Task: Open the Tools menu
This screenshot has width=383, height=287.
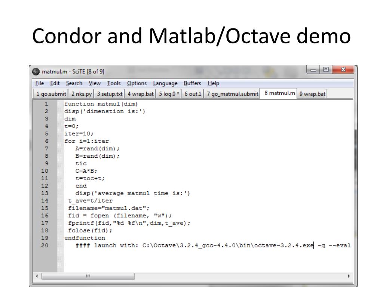Action: 114,83
